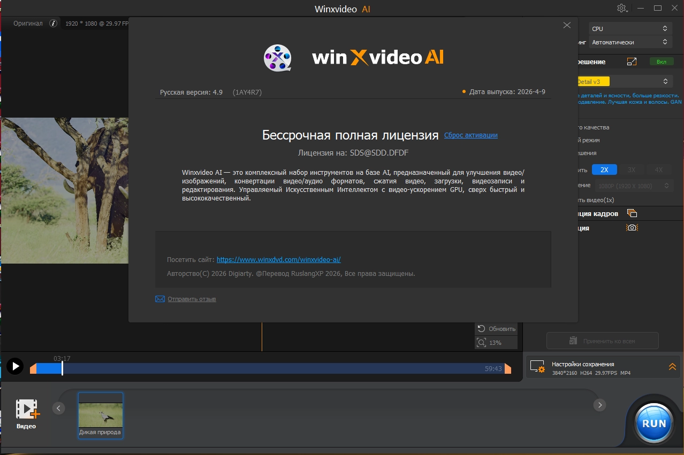Expand the Настройки сохранения panel chevron
This screenshot has height=455, width=684.
coord(672,367)
